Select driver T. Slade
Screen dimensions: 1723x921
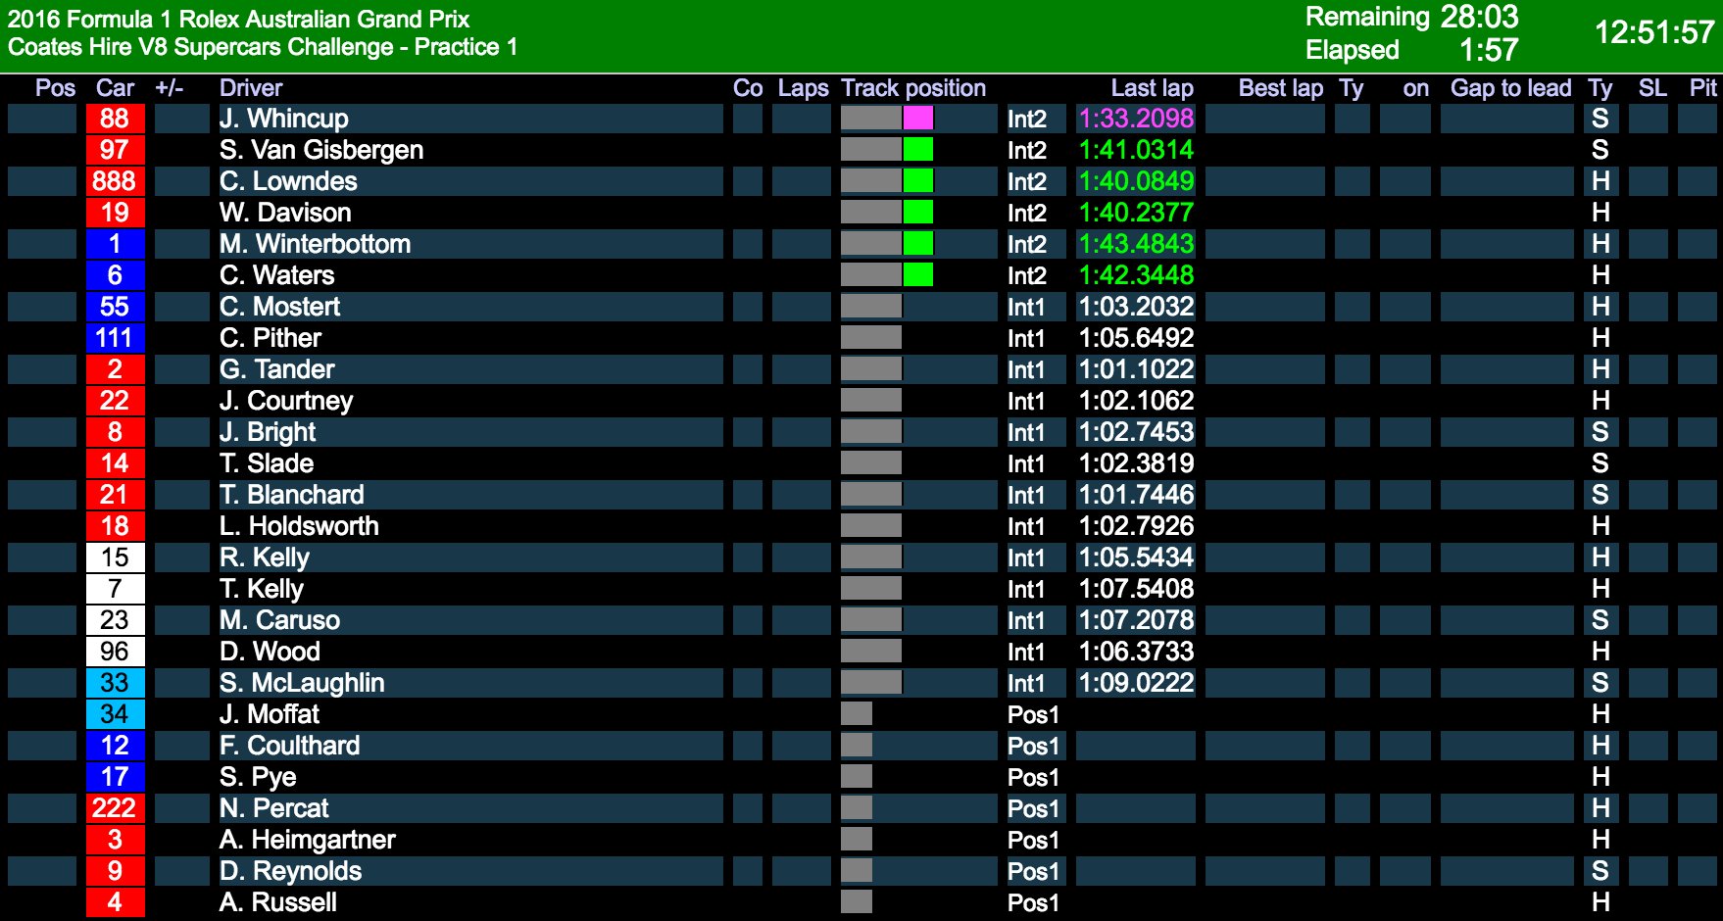267,463
